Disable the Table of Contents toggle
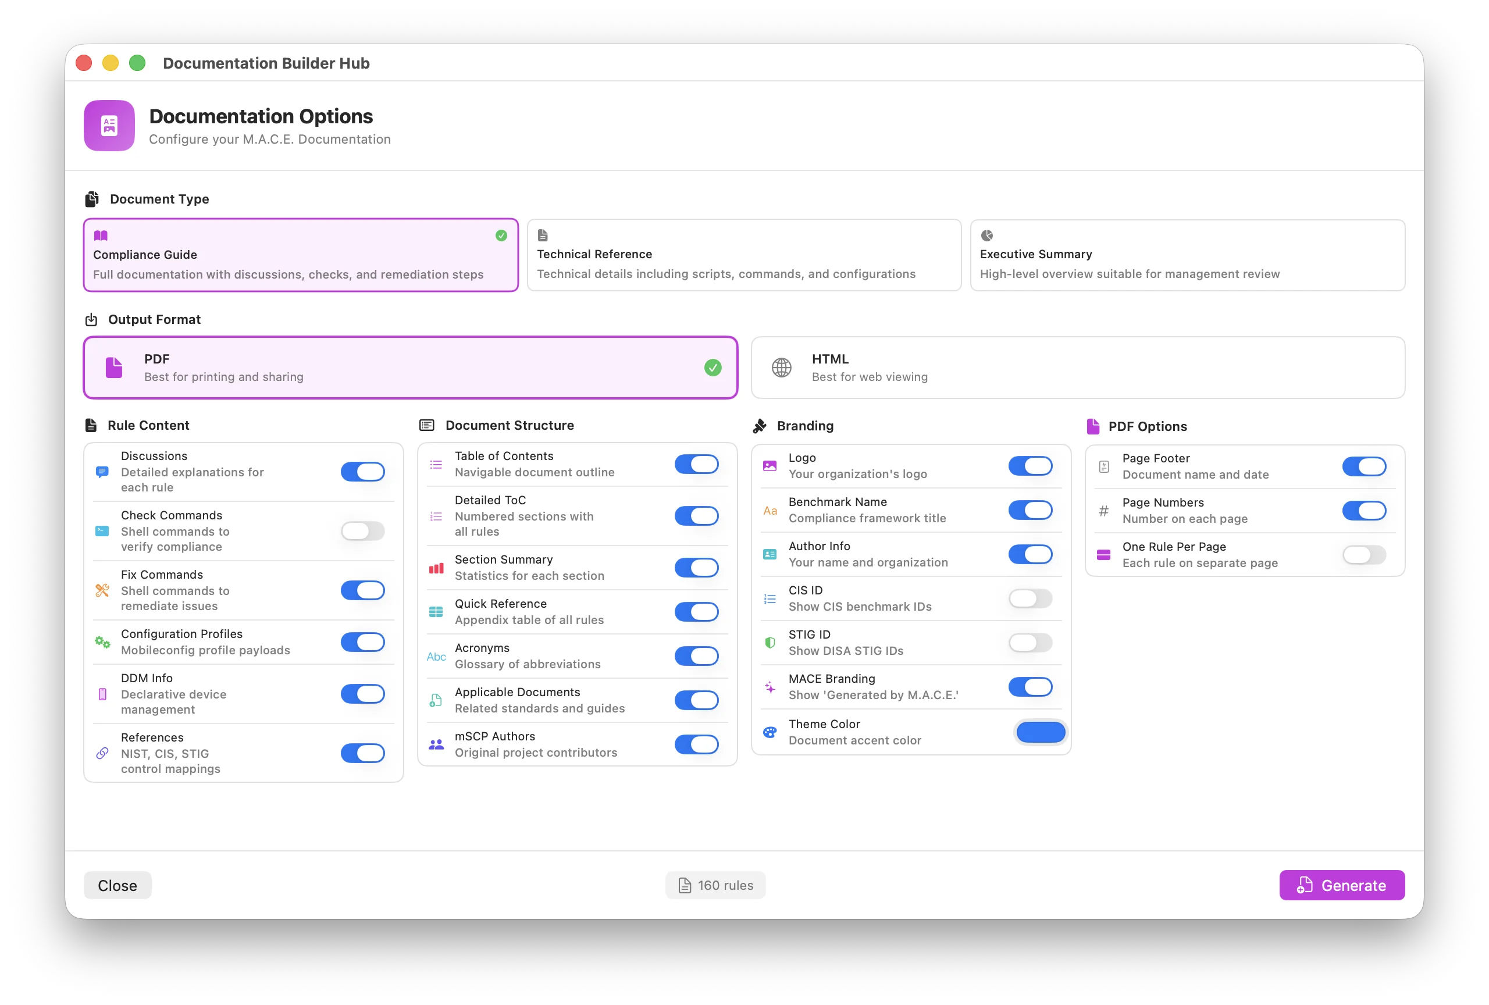This screenshot has height=1005, width=1489. point(696,464)
